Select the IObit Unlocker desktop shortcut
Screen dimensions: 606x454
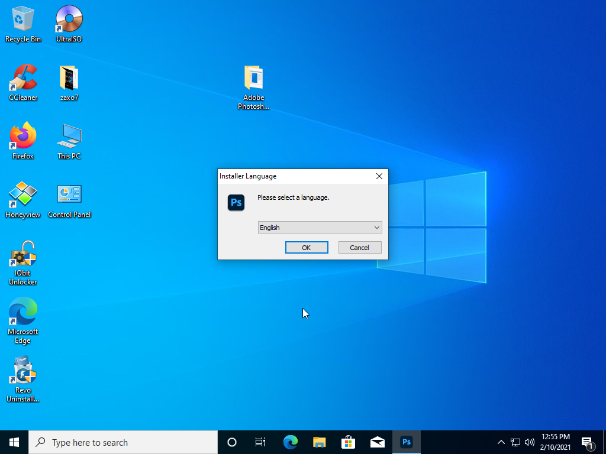(23, 262)
